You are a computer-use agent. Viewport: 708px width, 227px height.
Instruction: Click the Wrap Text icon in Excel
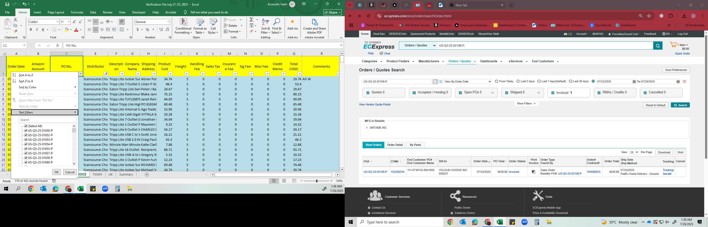pos(122,22)
